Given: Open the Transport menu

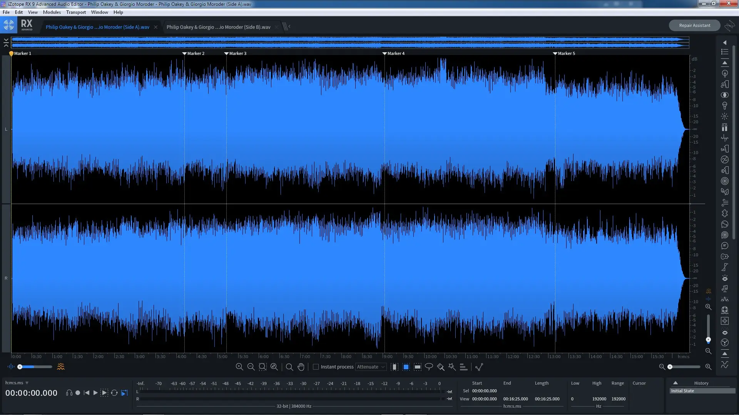Looking at the screenshot, I should 76,12.
